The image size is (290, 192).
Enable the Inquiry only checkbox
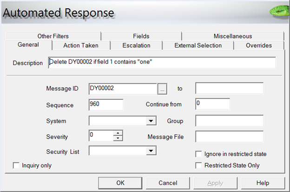(x=17, y=165)
